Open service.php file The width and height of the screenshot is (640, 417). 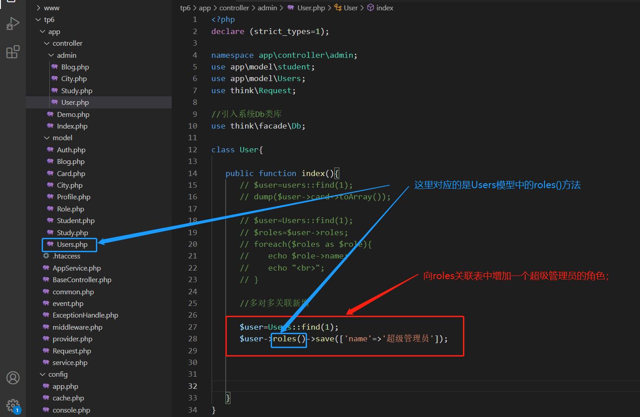coord(70,362)
